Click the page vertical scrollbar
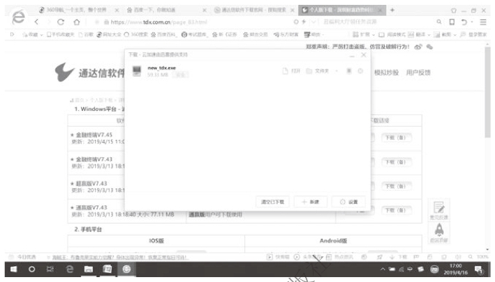This screenshot has width=495, height=282. (488, 92)
